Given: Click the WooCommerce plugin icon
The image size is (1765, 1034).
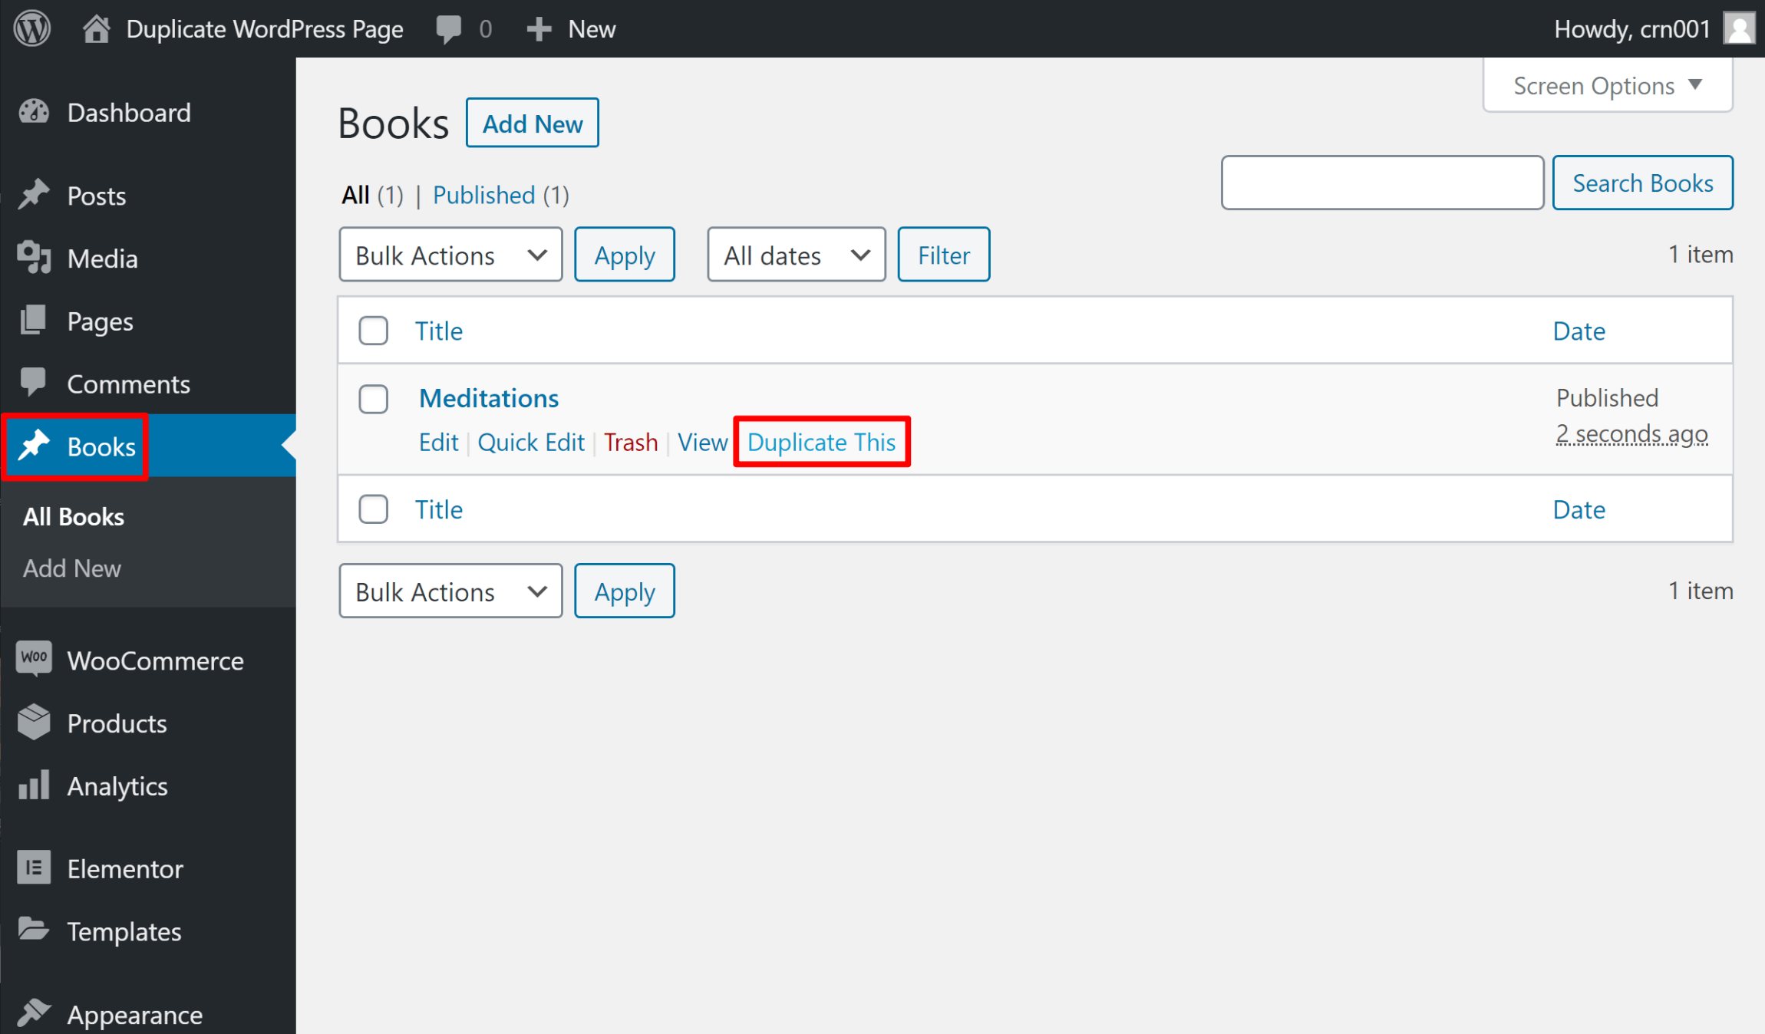Looking at the screenshot, I should [33, 660].
